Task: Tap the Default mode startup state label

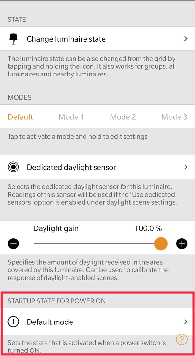Action: 50,322
